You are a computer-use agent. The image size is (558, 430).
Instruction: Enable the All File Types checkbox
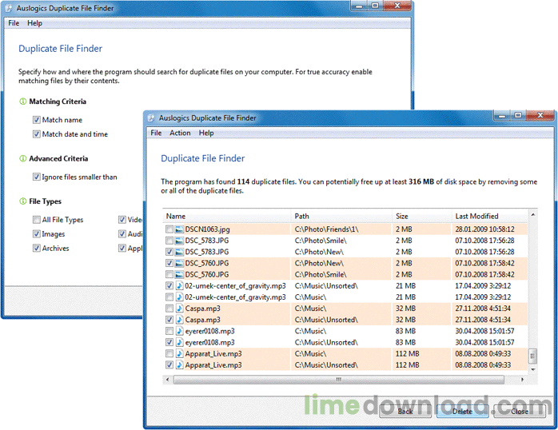[x=36, y=220]
